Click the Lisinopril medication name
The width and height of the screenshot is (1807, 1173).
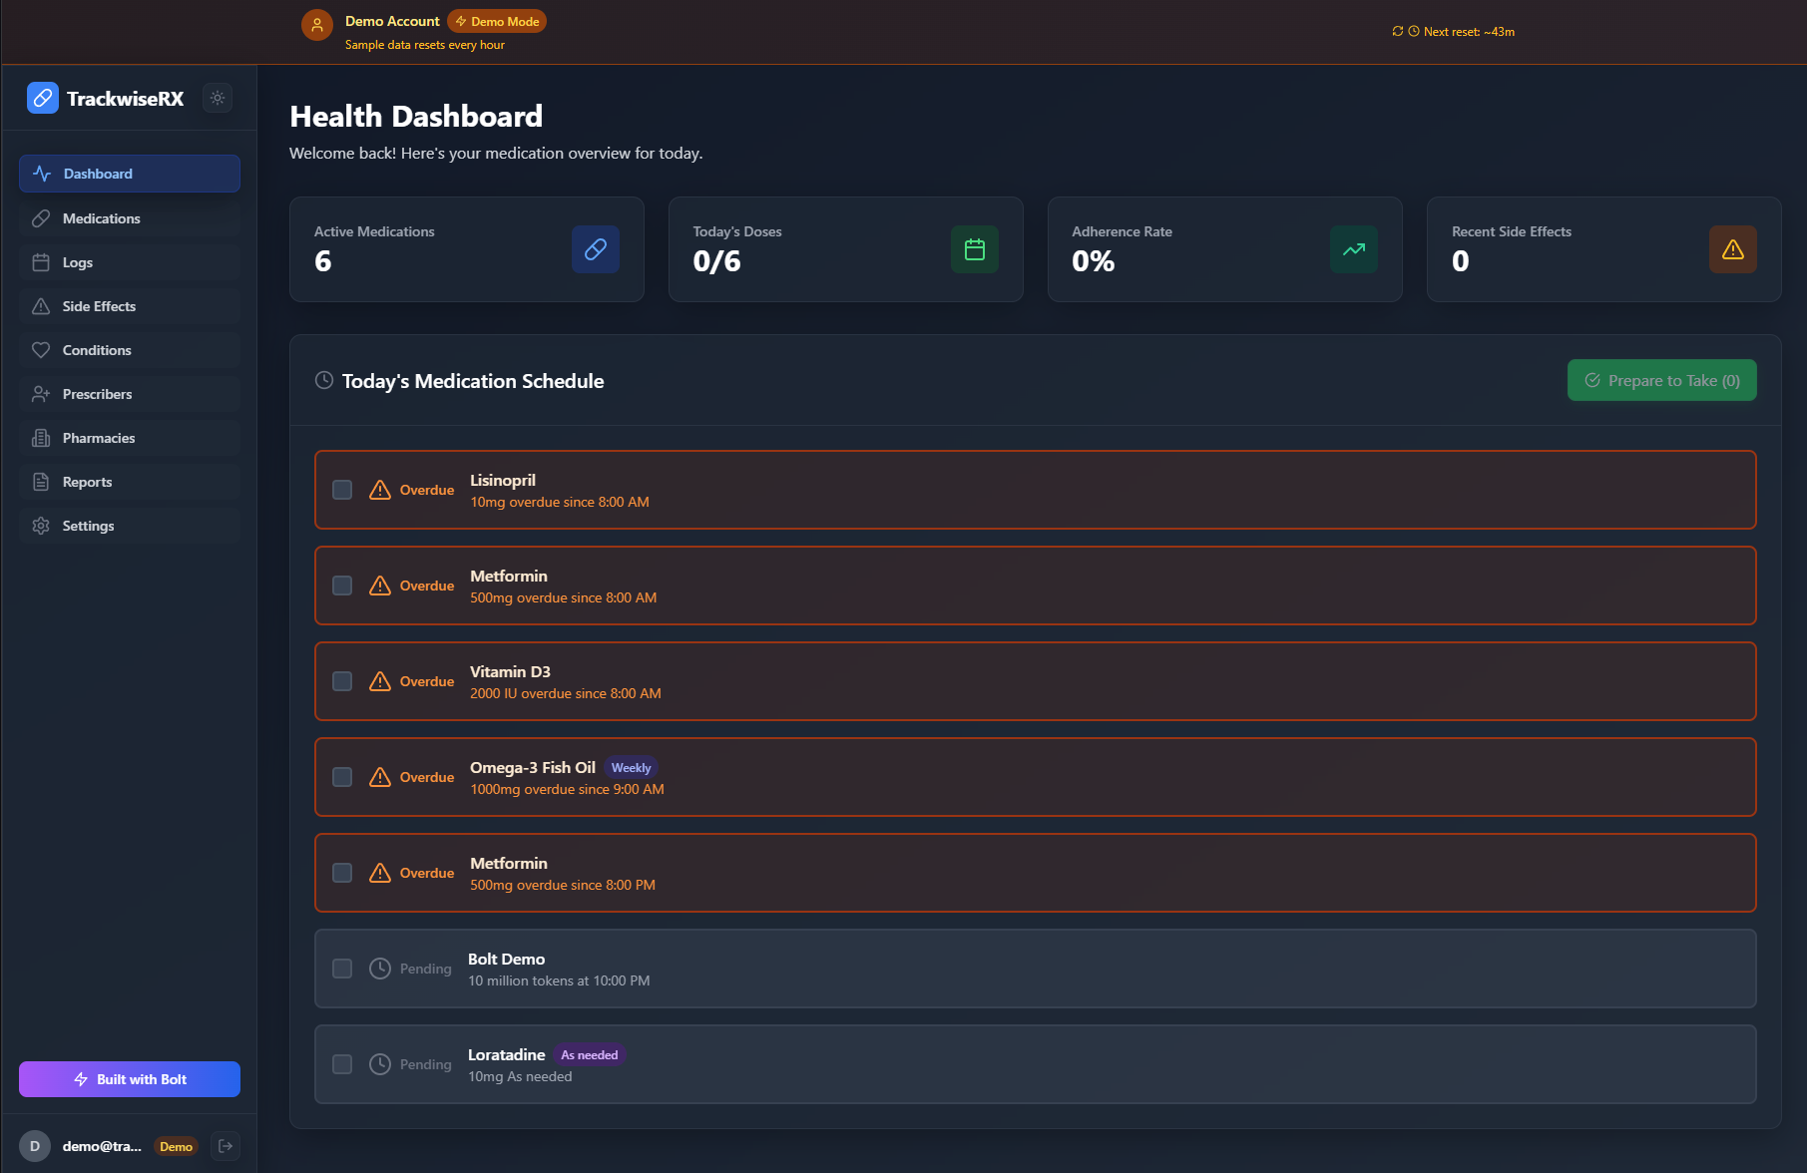503,480
